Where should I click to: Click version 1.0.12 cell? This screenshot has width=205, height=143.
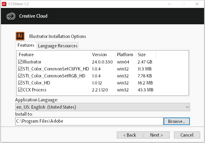tap(97, 83)
